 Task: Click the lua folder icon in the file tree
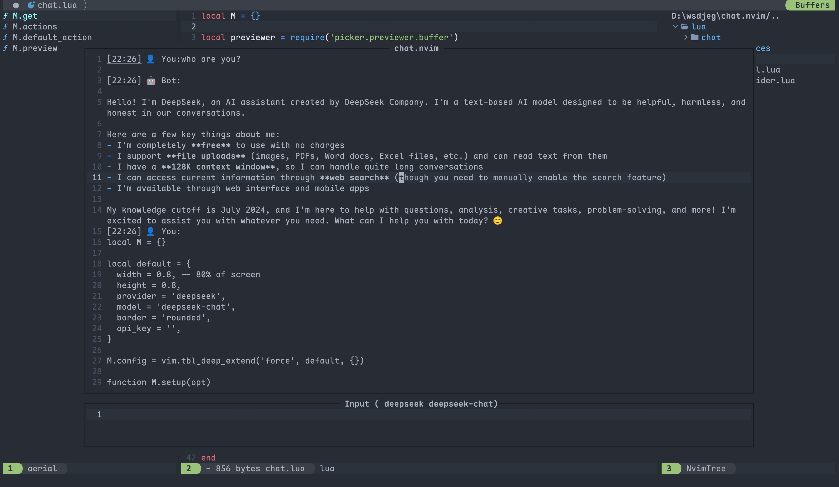click(x=685, y=27)
